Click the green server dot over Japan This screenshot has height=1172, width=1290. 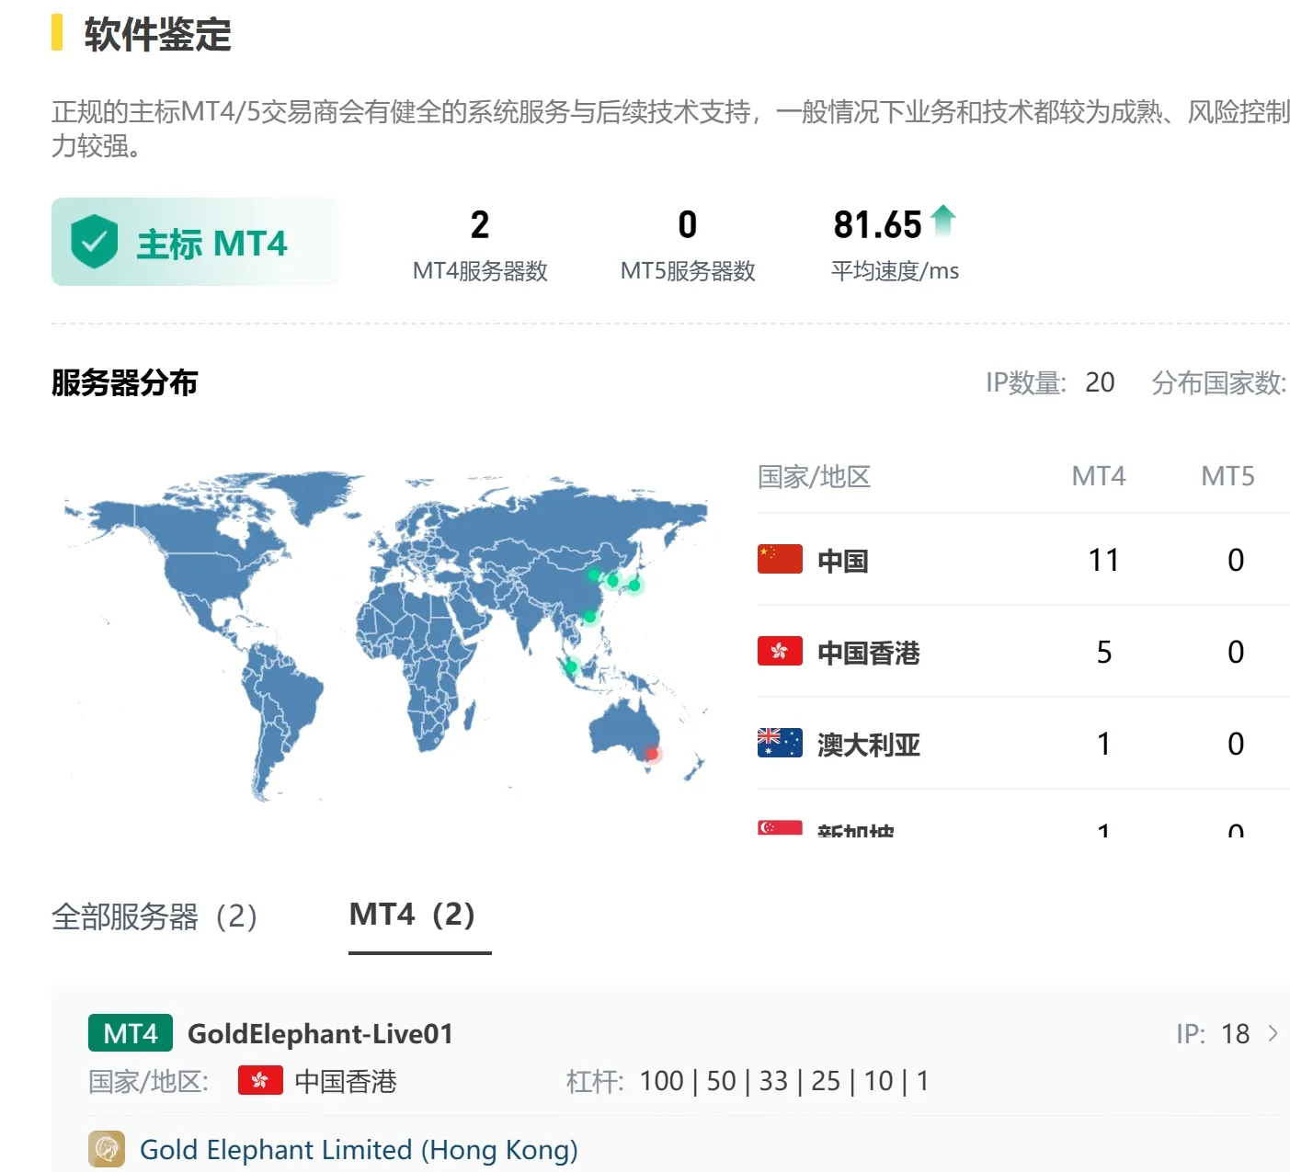pyautogui.click(x=634, y=585)
